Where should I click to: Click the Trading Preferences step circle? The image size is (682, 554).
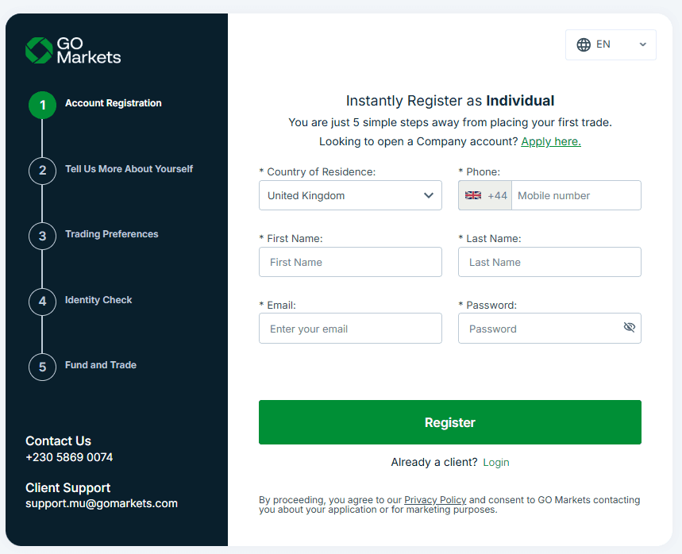click(x=42, y=236)
